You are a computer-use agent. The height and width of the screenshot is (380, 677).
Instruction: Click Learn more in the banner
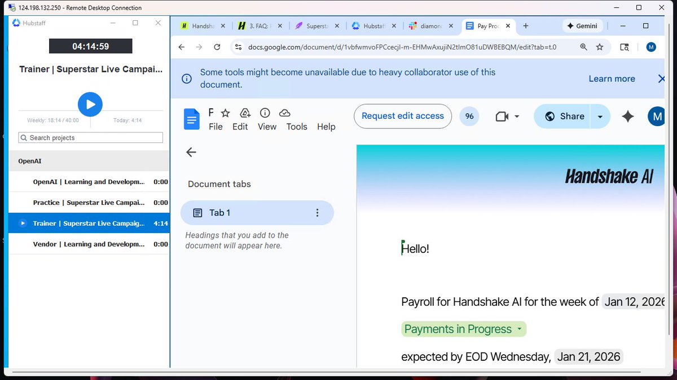612,79
